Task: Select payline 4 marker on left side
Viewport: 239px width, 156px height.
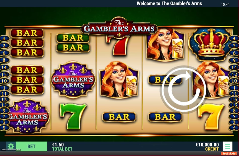Action: pos(4,39)
